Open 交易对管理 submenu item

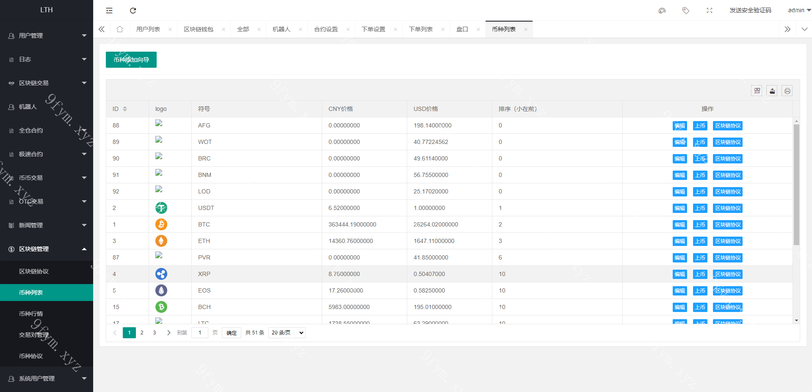click(x=47, y=335)
